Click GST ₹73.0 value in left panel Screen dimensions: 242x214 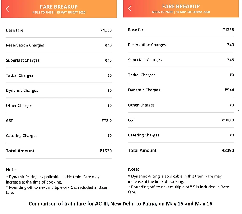[107, 121]
